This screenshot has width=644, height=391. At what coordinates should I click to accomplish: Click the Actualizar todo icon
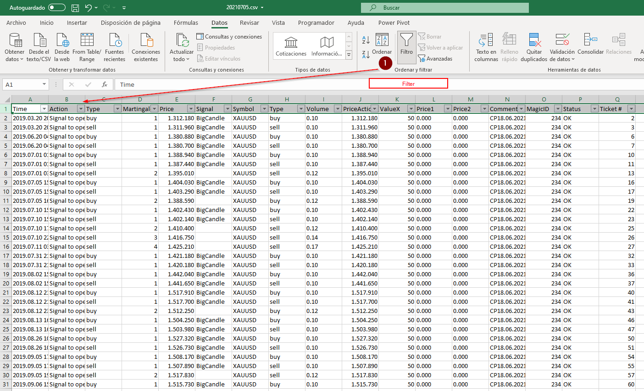point(182,47)
